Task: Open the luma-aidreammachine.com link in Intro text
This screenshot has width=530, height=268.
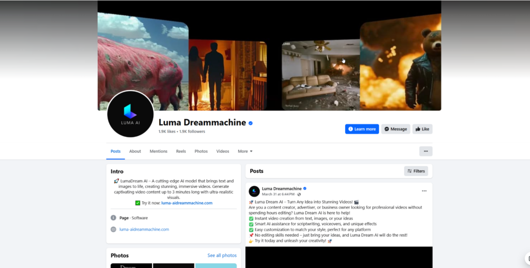Action: coord(187,203)
